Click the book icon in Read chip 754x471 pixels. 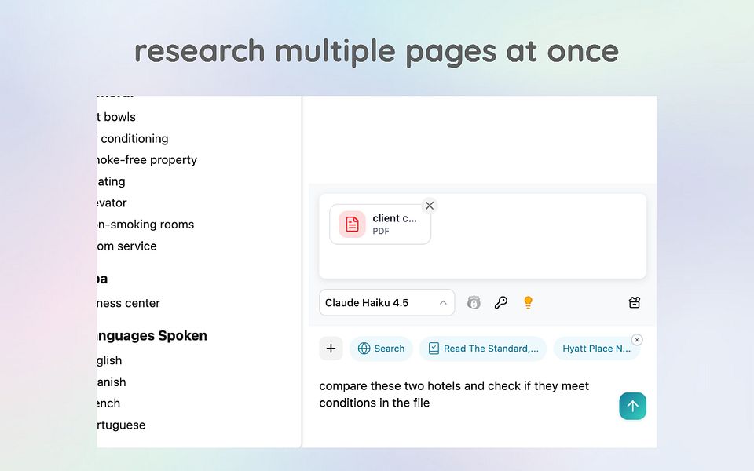(x=434, y=349)
